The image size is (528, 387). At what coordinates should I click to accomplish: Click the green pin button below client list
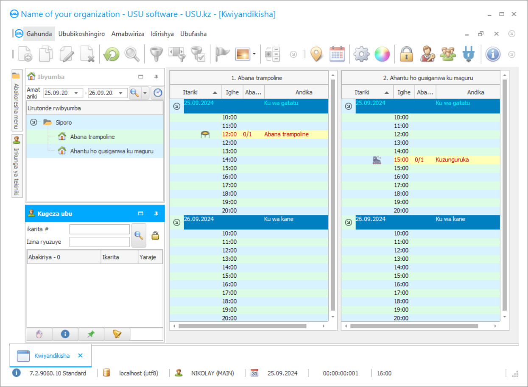[x=91, y=334]
